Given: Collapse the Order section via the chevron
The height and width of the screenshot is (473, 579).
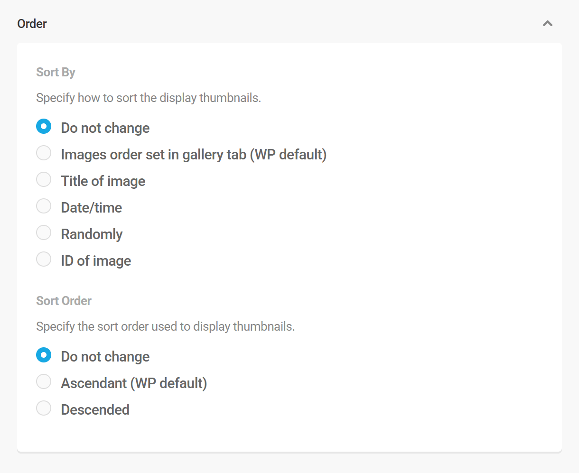Looking at the screenshot, I should 548,23.
